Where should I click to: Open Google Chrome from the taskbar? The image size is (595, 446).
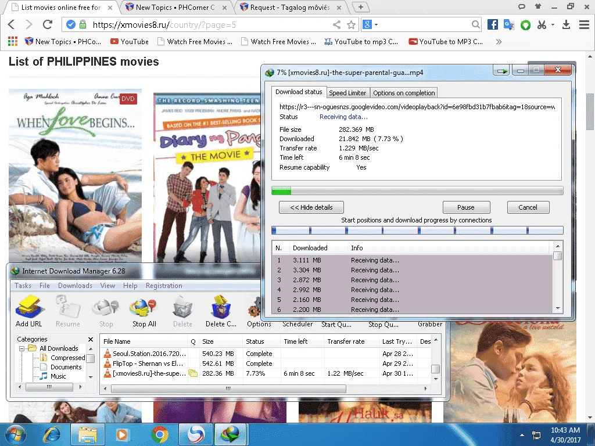tap(160, 434)
